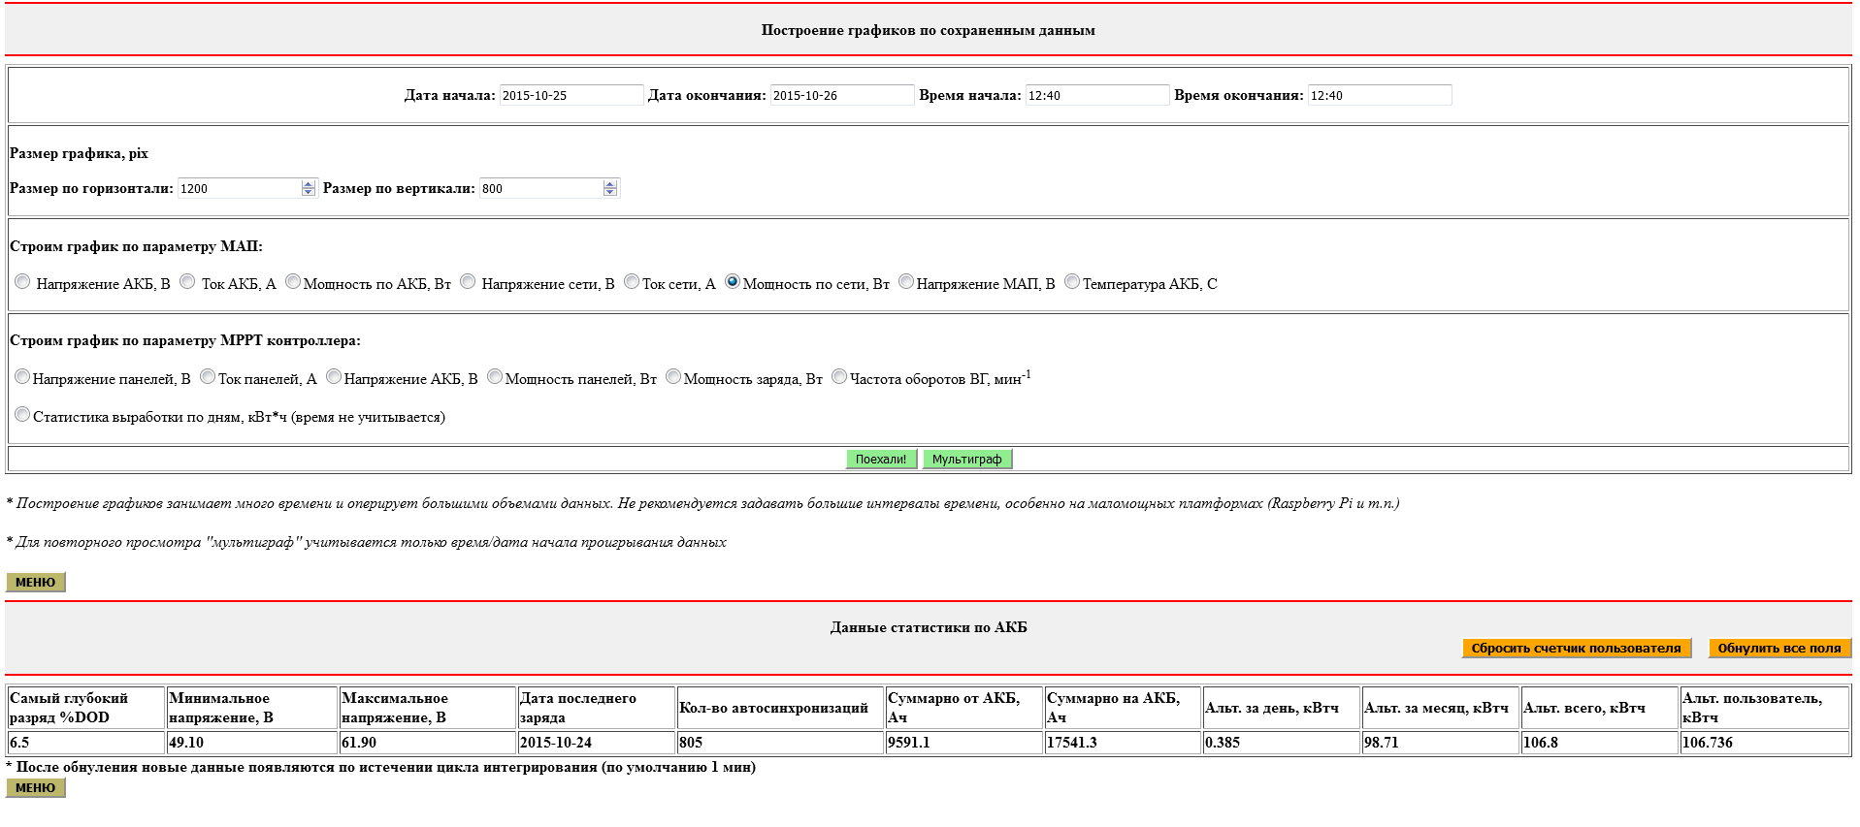Click the Построение графиков по сохраненным данным heading
The width and height of the screenshot is (1860, 827).
point(929,30)
